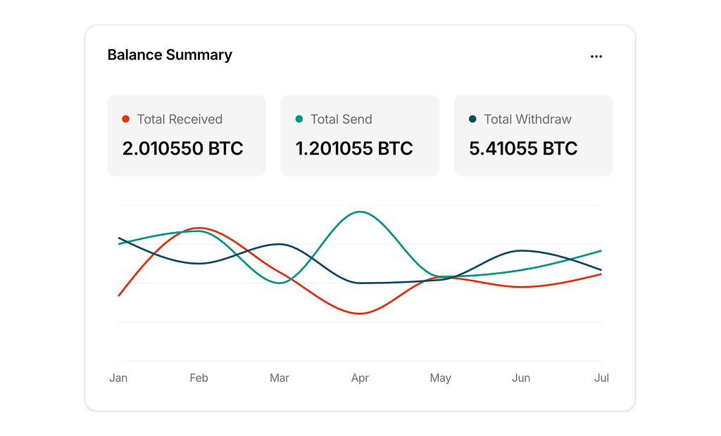Select the teal line's April peak
This screenshot has width=721, height=436.
pos(360,210)
